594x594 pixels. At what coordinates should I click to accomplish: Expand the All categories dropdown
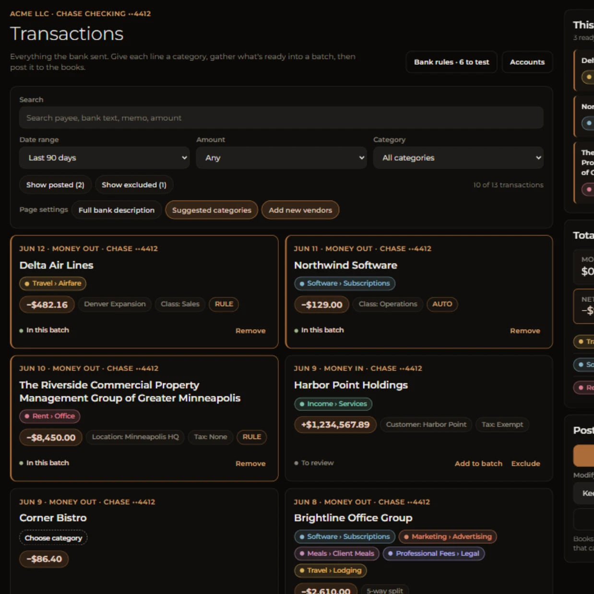click(x=458, y=158)
